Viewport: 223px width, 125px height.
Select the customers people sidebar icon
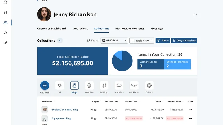(5, 22)
